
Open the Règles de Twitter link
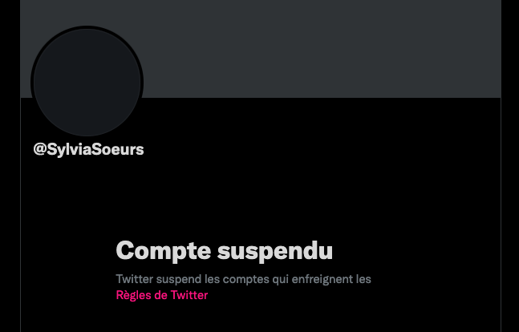pyautogui.click(x=162, y=295)
